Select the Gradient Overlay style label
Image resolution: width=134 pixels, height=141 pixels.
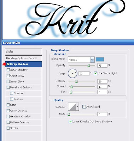point(21,117)
